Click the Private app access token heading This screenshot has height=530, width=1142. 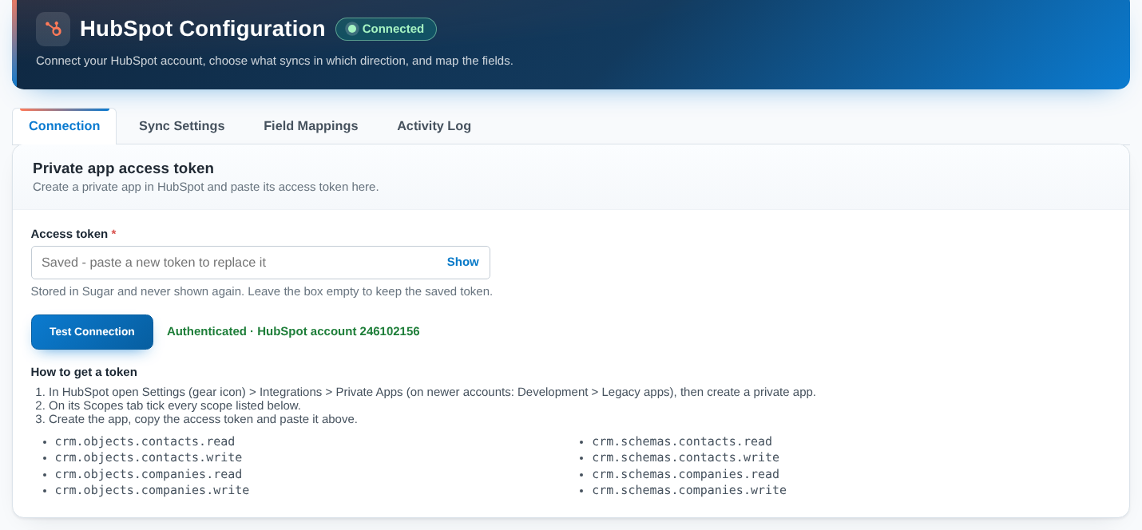pos(123,168)
